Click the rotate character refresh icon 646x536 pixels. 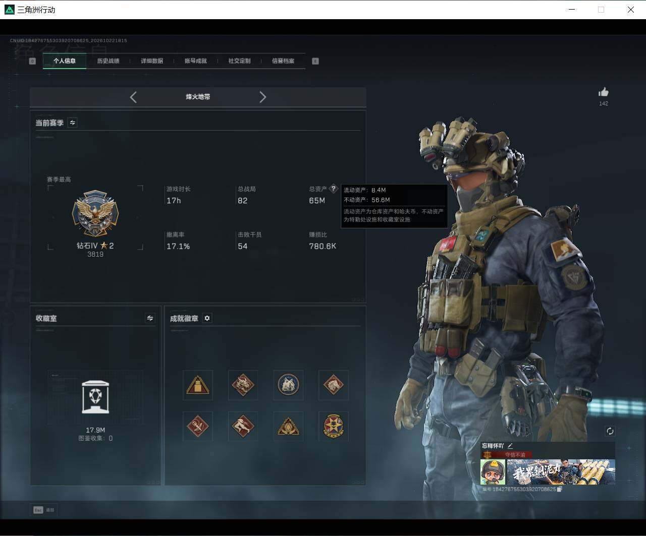610,431
